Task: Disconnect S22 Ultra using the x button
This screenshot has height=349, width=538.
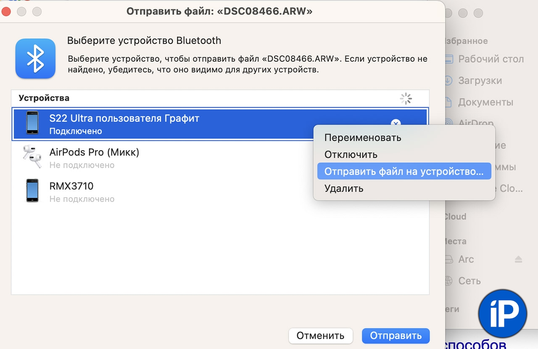Action: [x=396, y=123]
